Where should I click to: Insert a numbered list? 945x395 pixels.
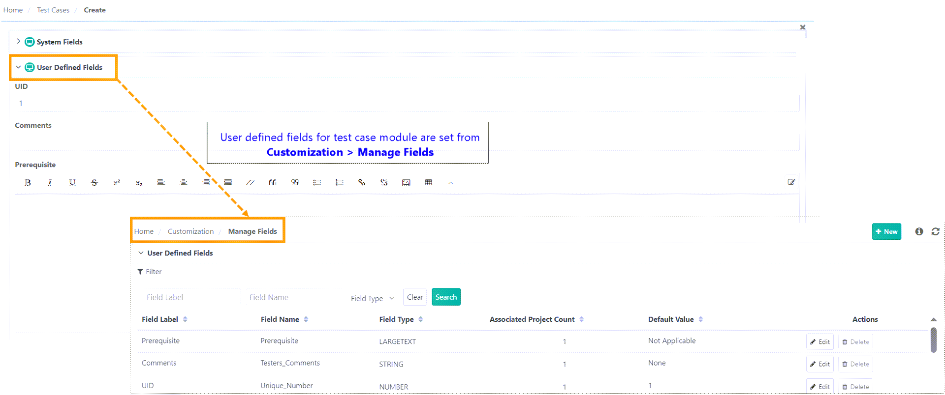tap(340, 182)
